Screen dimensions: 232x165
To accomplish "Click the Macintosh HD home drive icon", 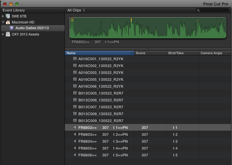I will coord(8,22).
